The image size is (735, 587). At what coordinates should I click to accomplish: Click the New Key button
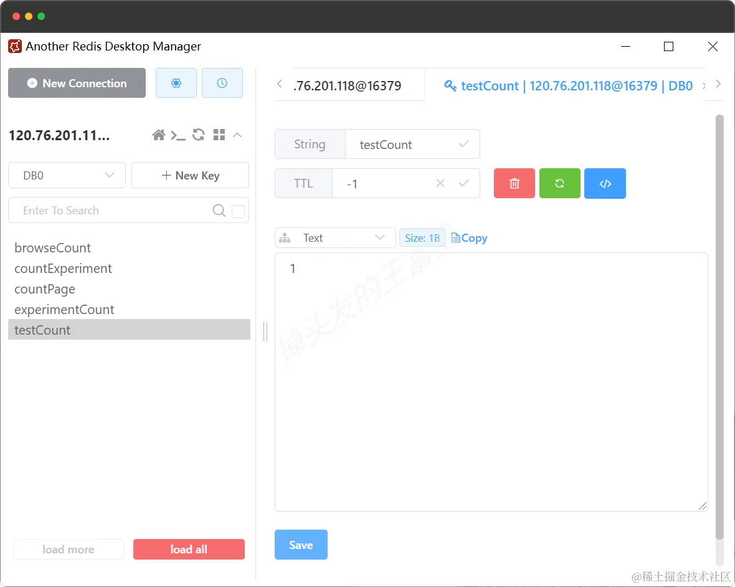(191, 175)
